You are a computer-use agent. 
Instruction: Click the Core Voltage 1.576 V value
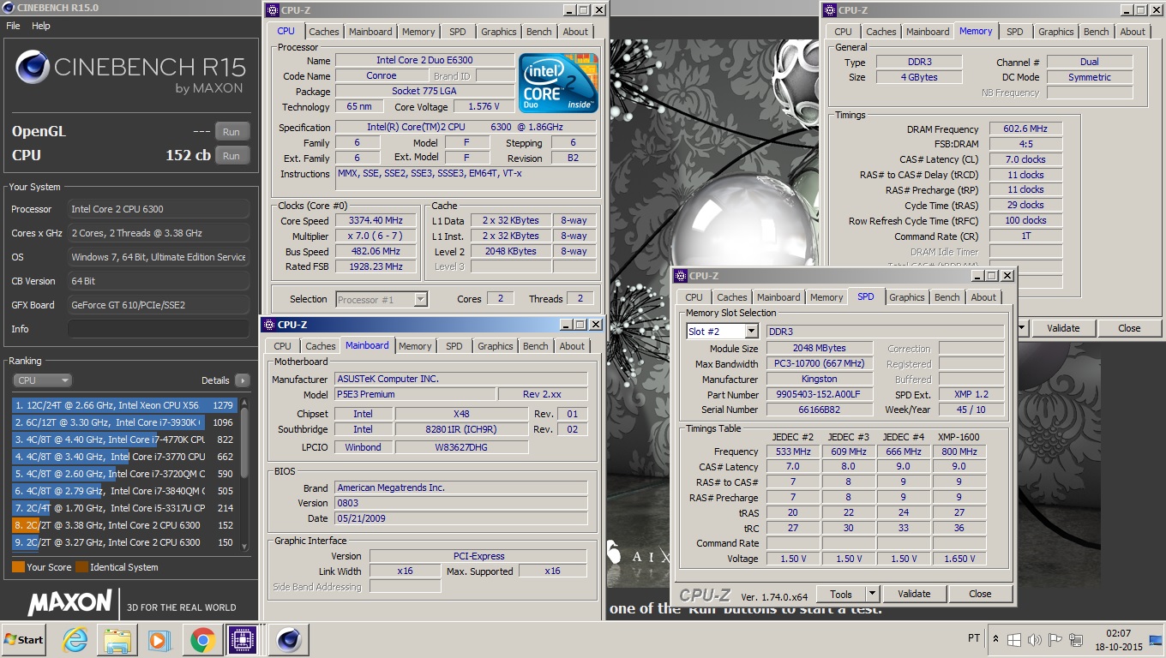[x=484, y=107]
